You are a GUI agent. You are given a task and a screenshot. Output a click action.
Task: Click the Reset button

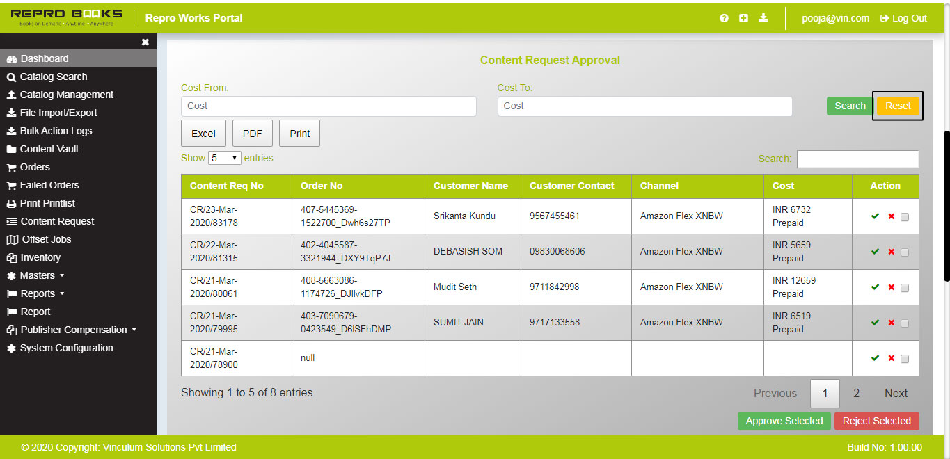coord(897,106)
